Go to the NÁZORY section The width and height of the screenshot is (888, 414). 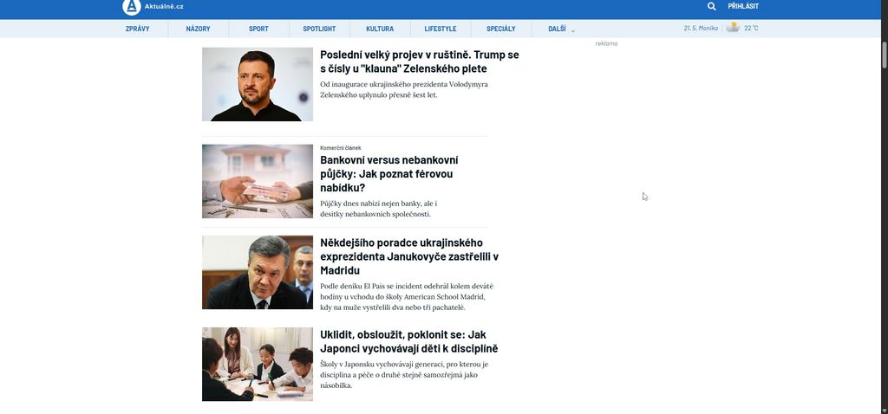(x=199, y=29)
